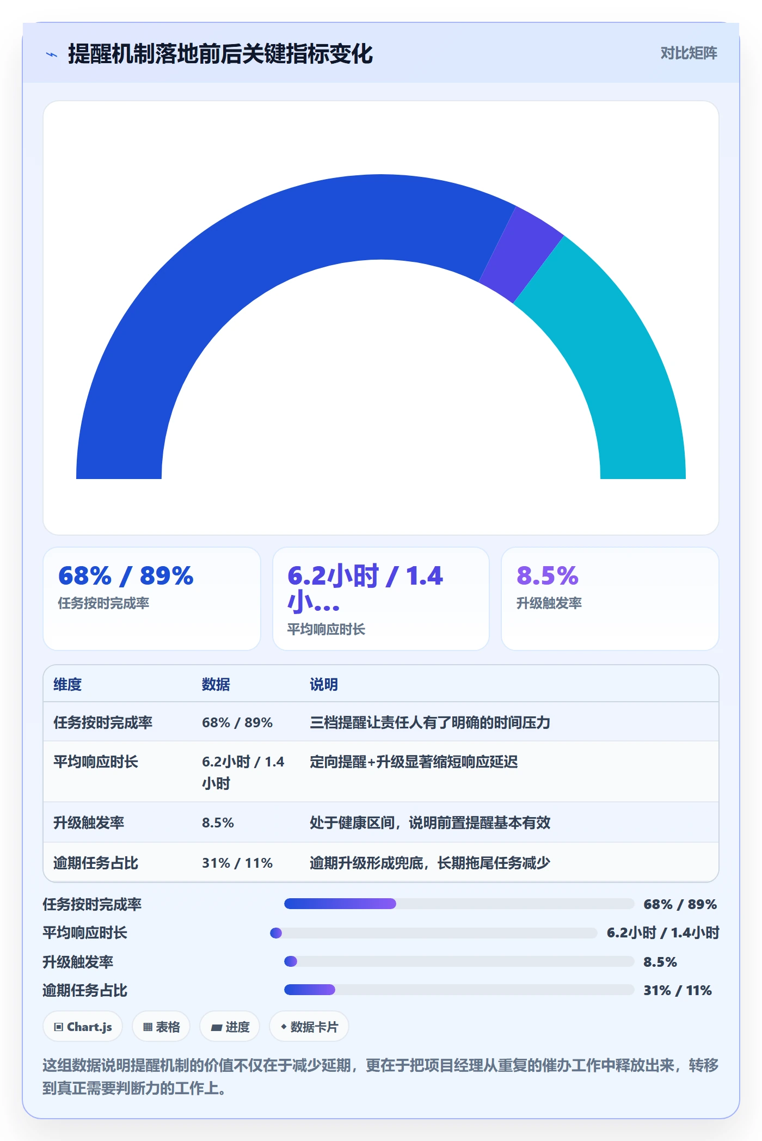Click the 进度 tag chip
Viewport: 762px width, 1141px height.
pyautogui.click(x=230, y=1027)
